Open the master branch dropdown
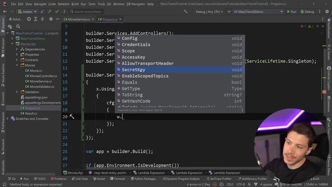 coord(27,11)
